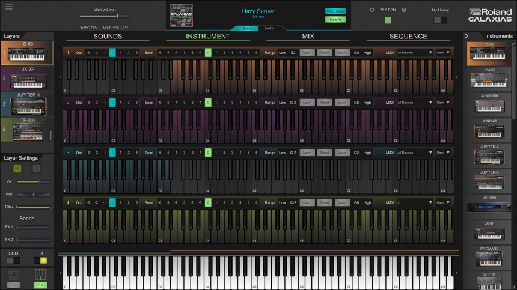The height and width of the screenshot is (290, 517).
Task: Choose SH-101 from Instruments list
Action: coord(489,281)
